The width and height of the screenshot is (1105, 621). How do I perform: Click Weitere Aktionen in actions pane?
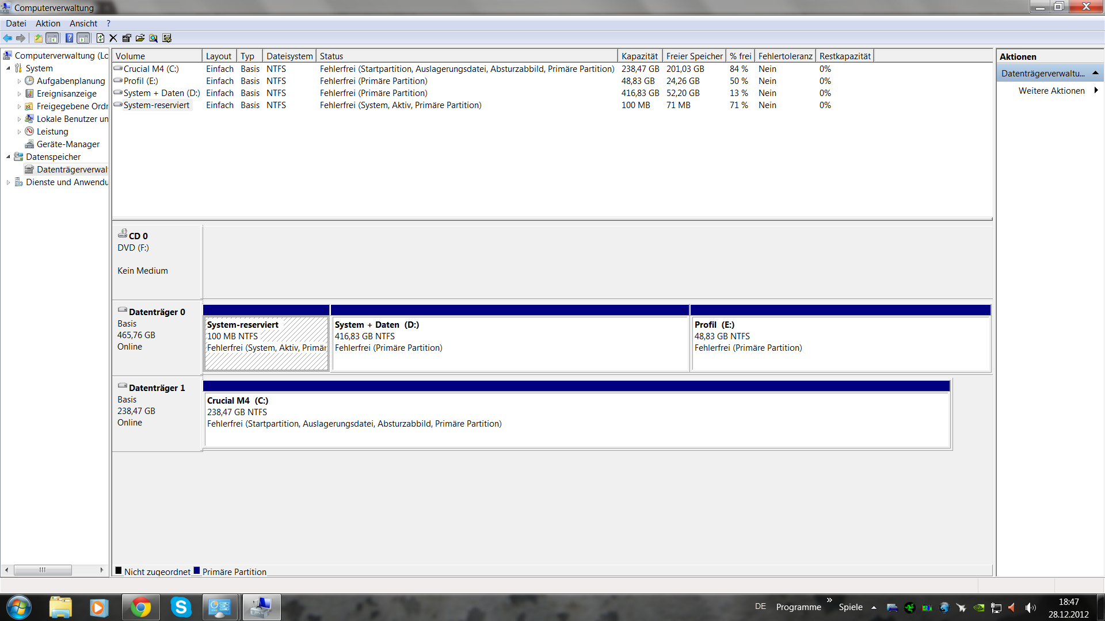pos(1051,91)
